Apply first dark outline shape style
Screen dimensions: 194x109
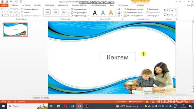point(48,12)
